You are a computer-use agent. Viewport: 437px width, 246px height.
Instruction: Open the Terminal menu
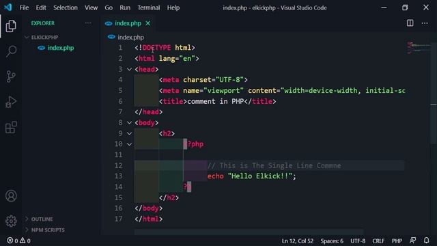(149, 8)
